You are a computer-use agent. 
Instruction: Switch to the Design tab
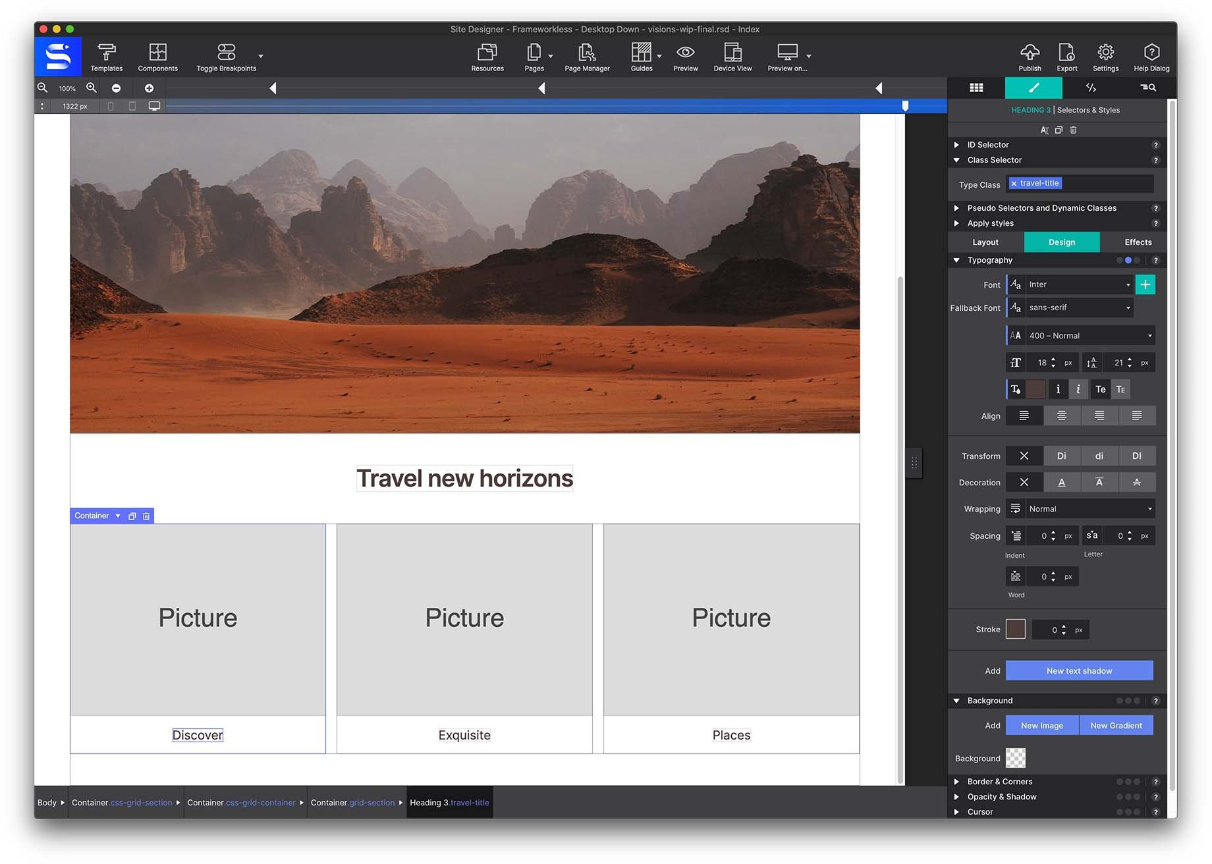[1062, 242]
